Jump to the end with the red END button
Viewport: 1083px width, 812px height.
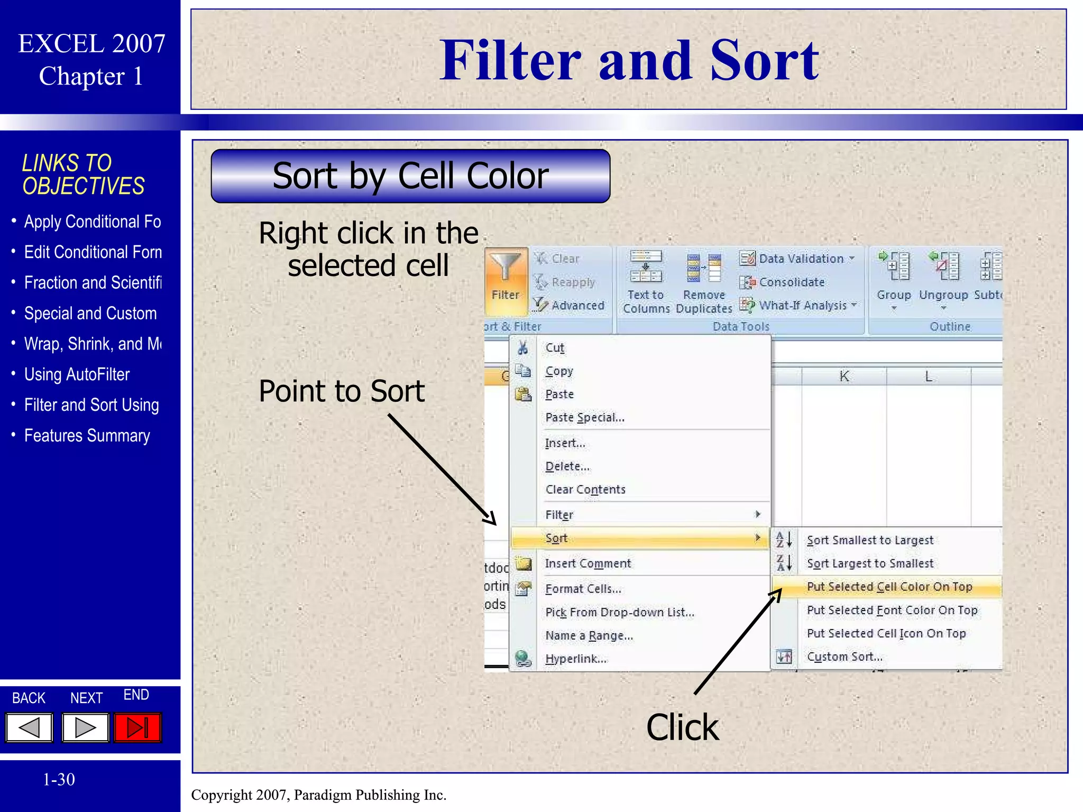point(137,727)
